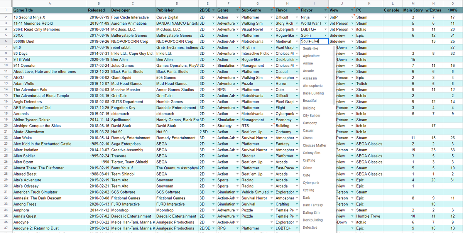The height and width of the screenshot is (233, 463).
Task: Expand World War I flavor dropdown arrow
Action: coord(325,24)
